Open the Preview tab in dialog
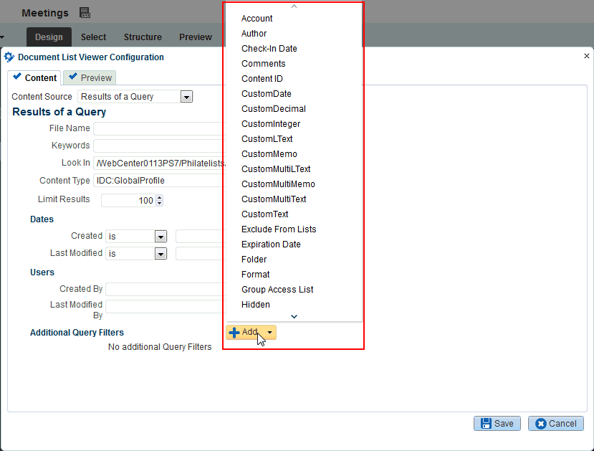The width and height of the screenshot is (594, 451). point(90,77)
